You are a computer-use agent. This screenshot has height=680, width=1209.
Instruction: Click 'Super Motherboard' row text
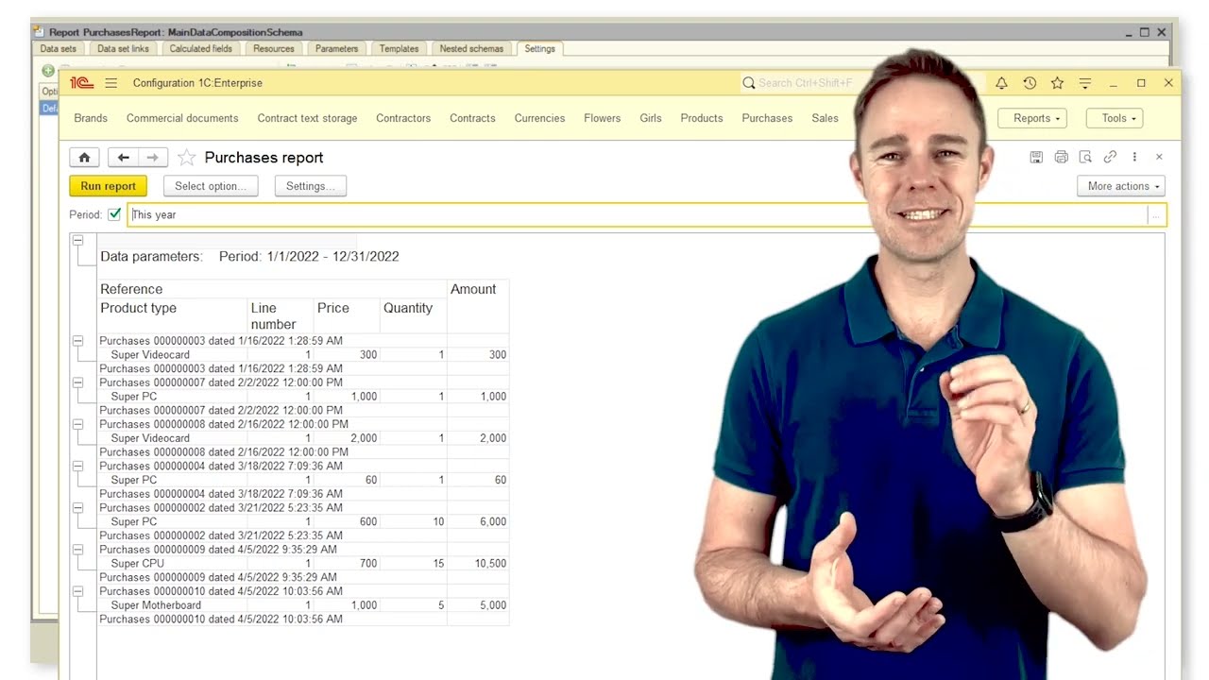click(156, 605)
